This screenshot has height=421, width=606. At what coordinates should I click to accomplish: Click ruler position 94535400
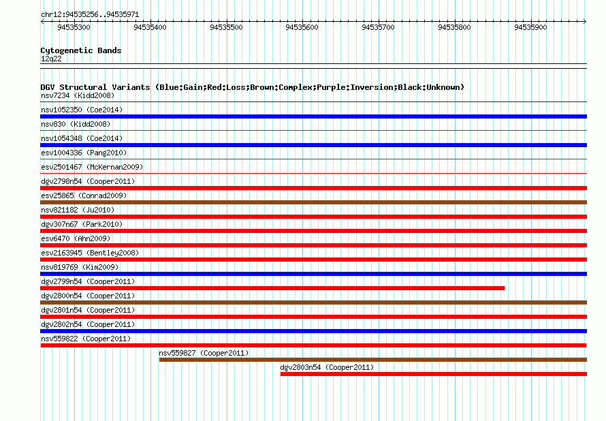150,27
